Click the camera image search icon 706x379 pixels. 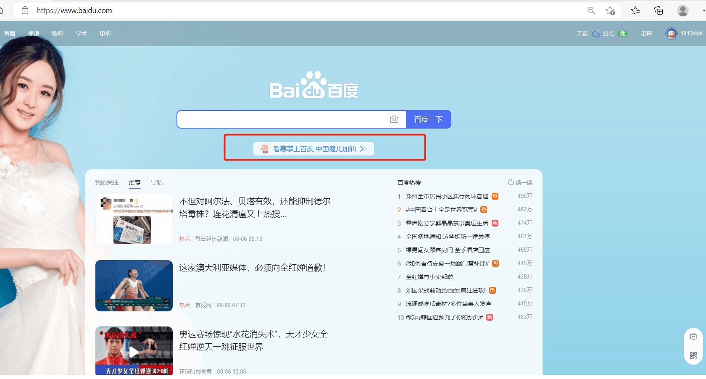394,119
